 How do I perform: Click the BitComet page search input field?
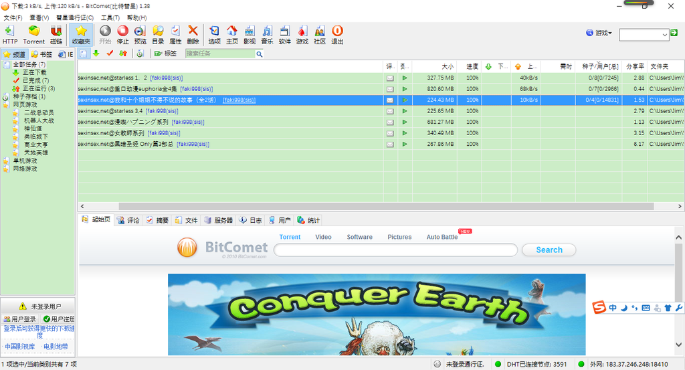click(395, 250)
